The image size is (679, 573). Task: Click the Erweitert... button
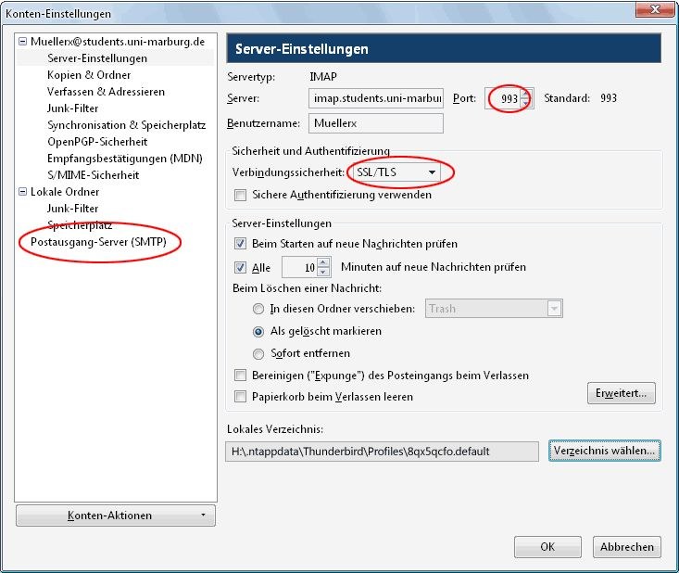pos(622,394)
